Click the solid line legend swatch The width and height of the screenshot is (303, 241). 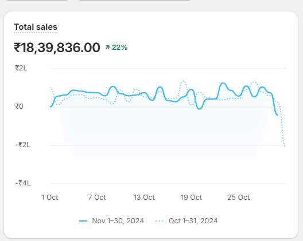pos(83,221)
